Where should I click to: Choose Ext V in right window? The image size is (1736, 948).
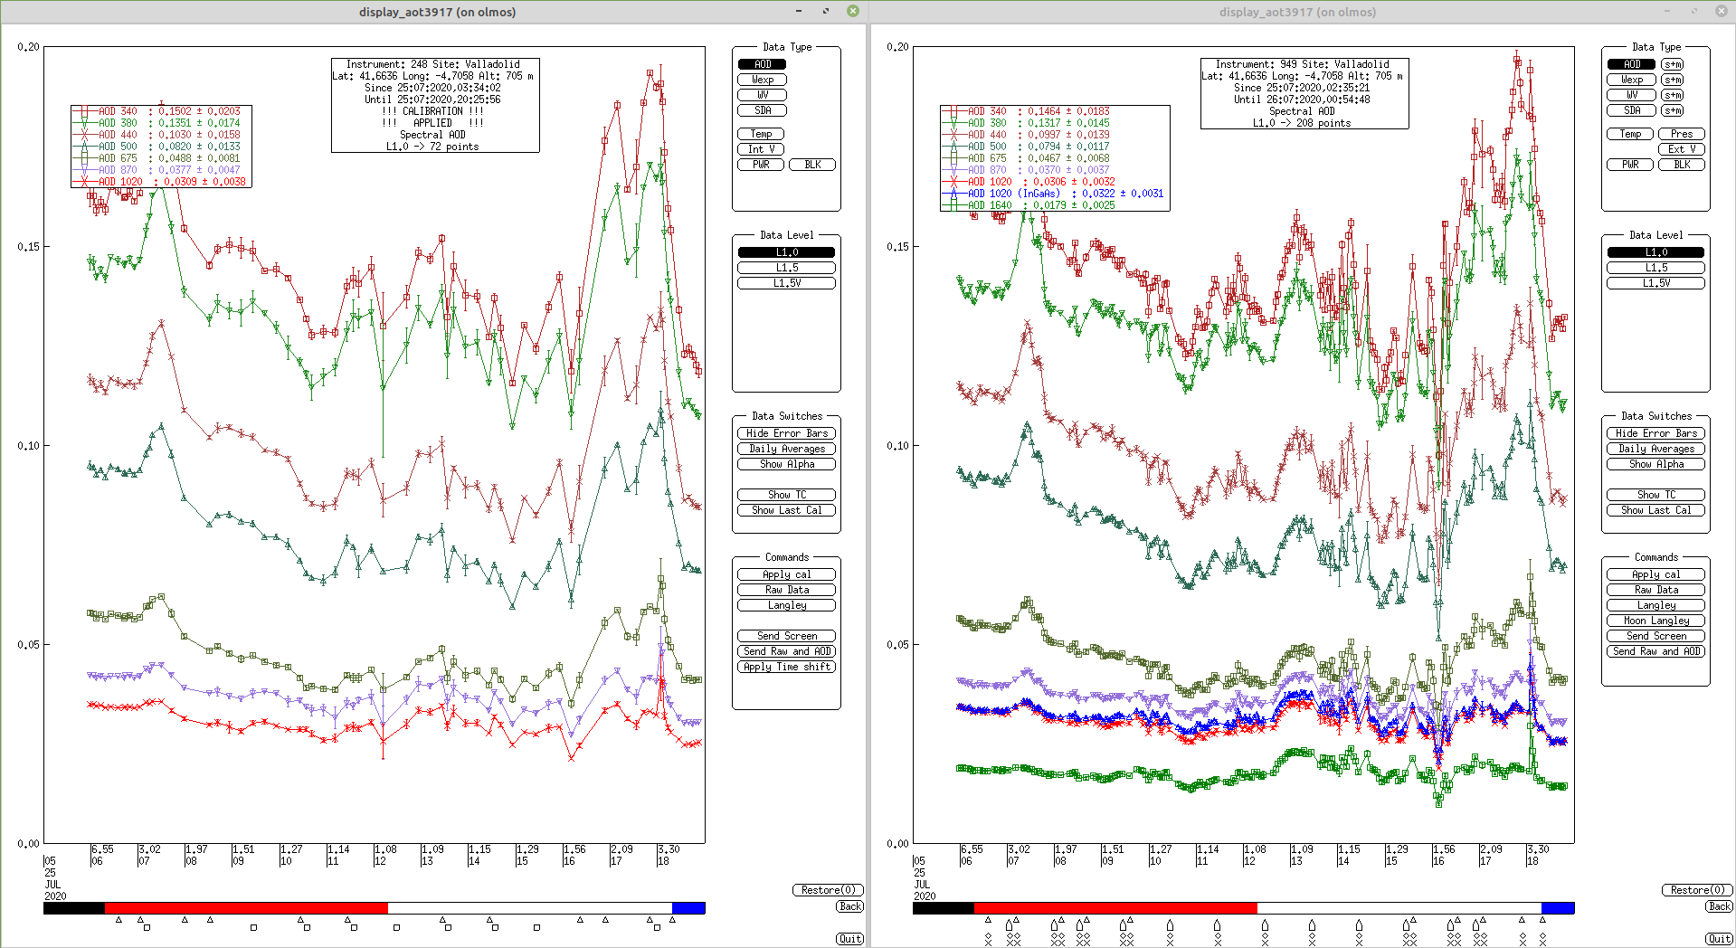tap(1682, 149)
